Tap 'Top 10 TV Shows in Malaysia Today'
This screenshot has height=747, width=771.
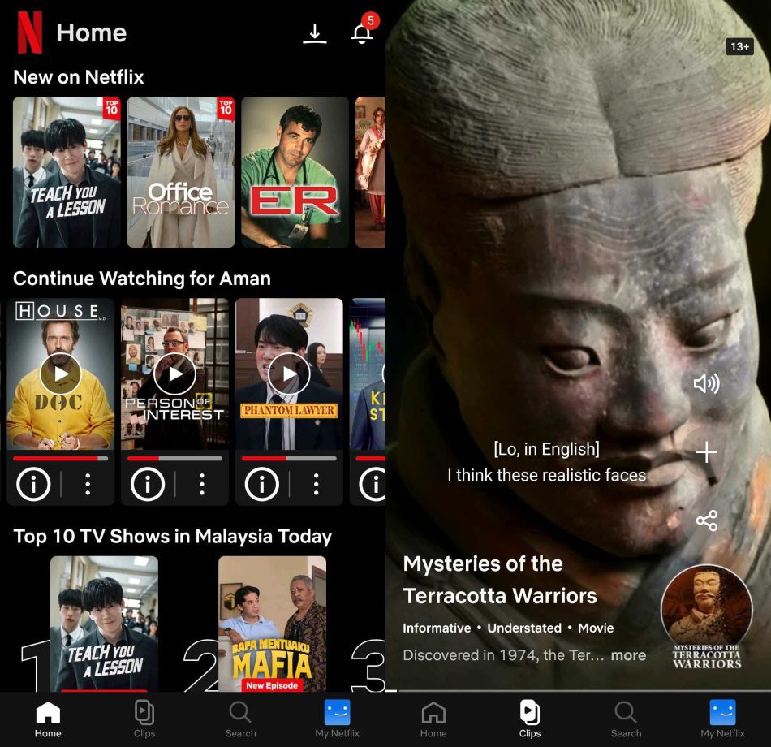pyautogui.click(x=173, y=537)
